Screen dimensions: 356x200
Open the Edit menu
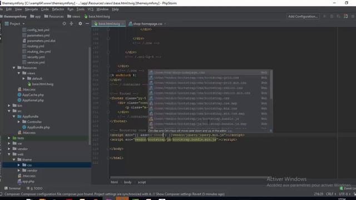(x=9, y=9)
